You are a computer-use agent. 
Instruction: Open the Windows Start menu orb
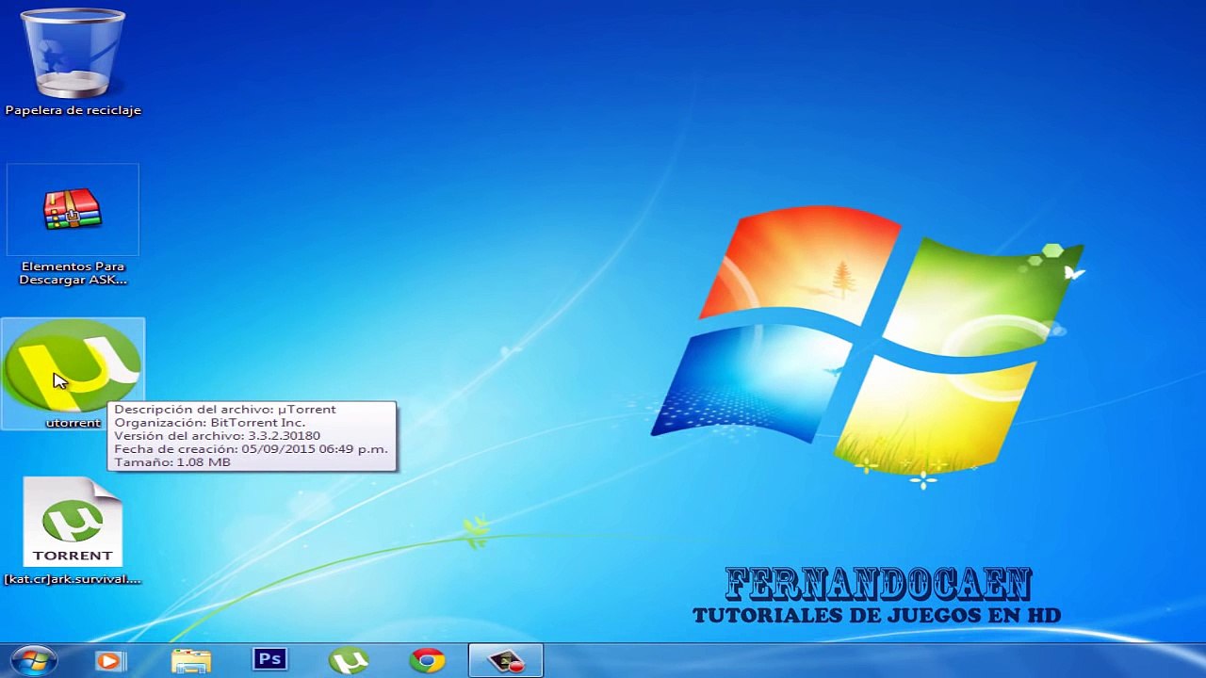(x=34, y=661)
